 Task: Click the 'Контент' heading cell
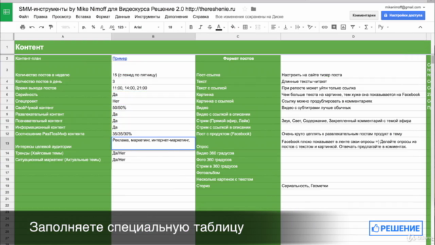(x=29, y=47)
